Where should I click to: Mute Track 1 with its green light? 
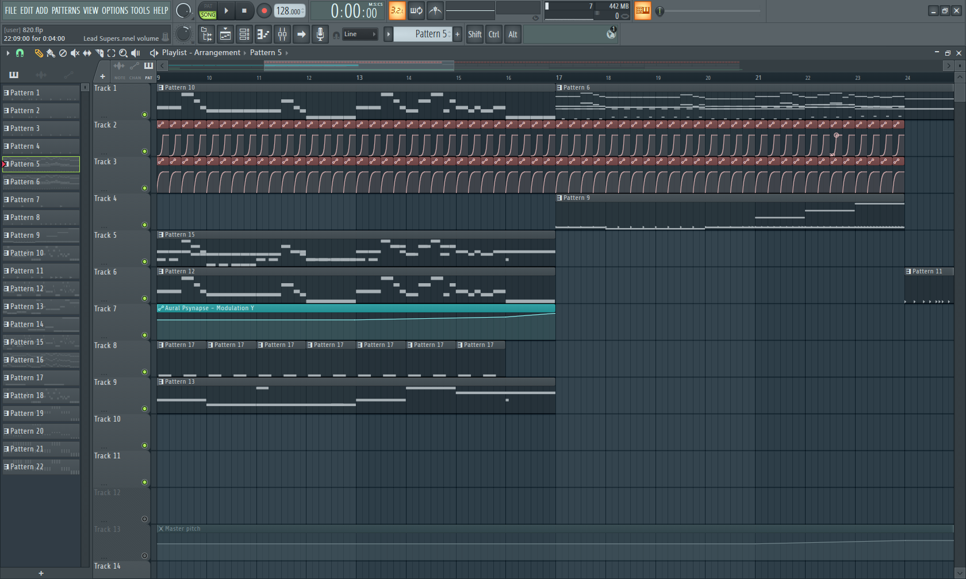click(x=144, y=114)
